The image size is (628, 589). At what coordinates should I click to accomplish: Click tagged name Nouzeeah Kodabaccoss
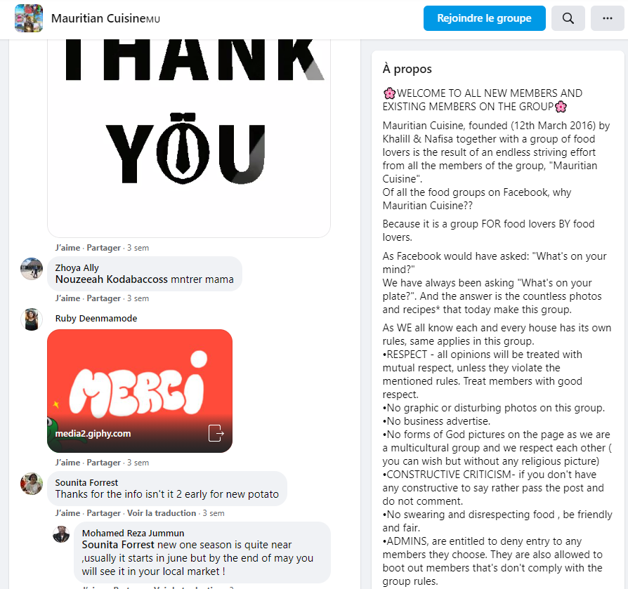click(x=112, y=279)
